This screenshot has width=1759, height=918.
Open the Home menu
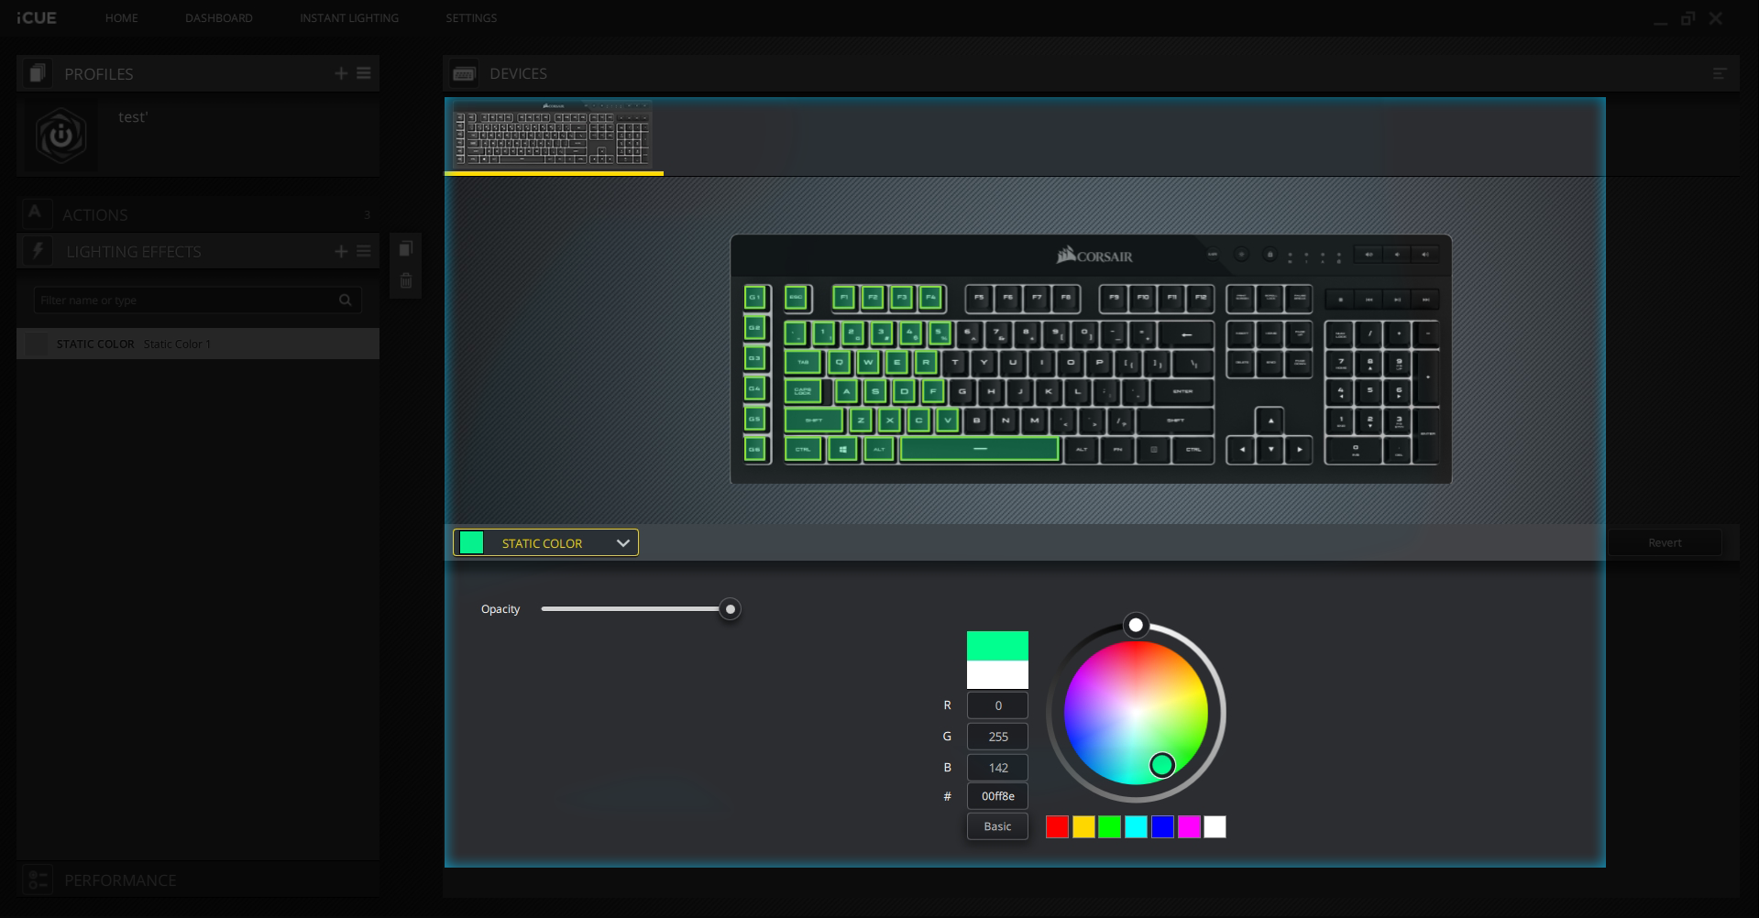pyautogui.click(x=121, y=17)
